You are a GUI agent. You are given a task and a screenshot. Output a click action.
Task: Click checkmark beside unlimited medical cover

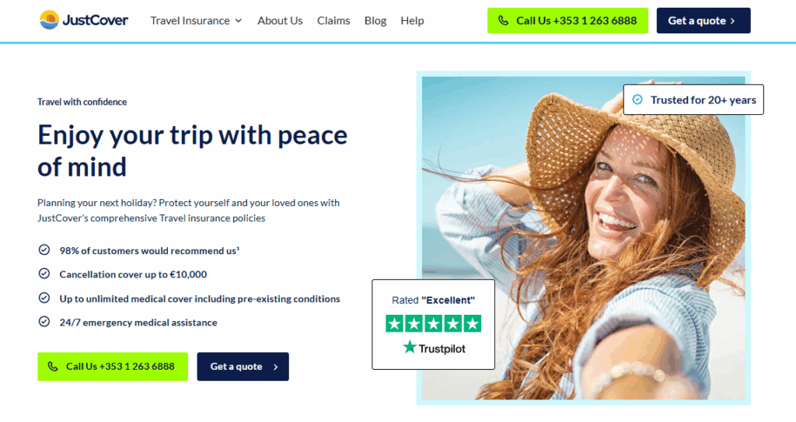pyautogui.click(x=44, y=298)
